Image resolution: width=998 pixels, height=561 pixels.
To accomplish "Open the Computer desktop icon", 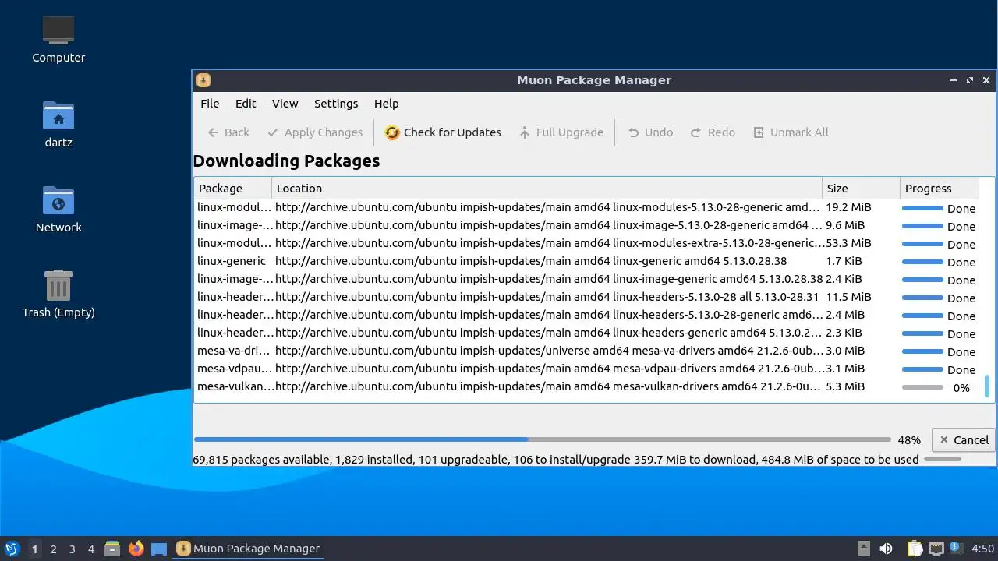I will (x=58, y=39).
